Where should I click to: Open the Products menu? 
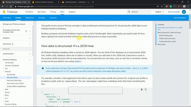(x=29, y=12)
